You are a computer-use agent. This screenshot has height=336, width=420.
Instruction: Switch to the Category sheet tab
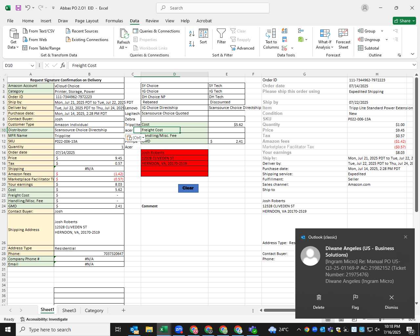94,310
